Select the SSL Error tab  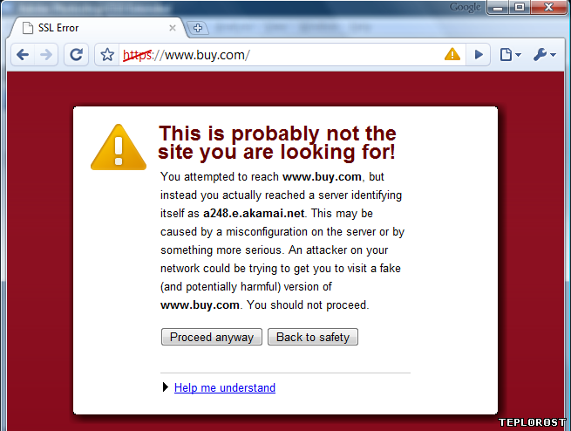[99, 28]
